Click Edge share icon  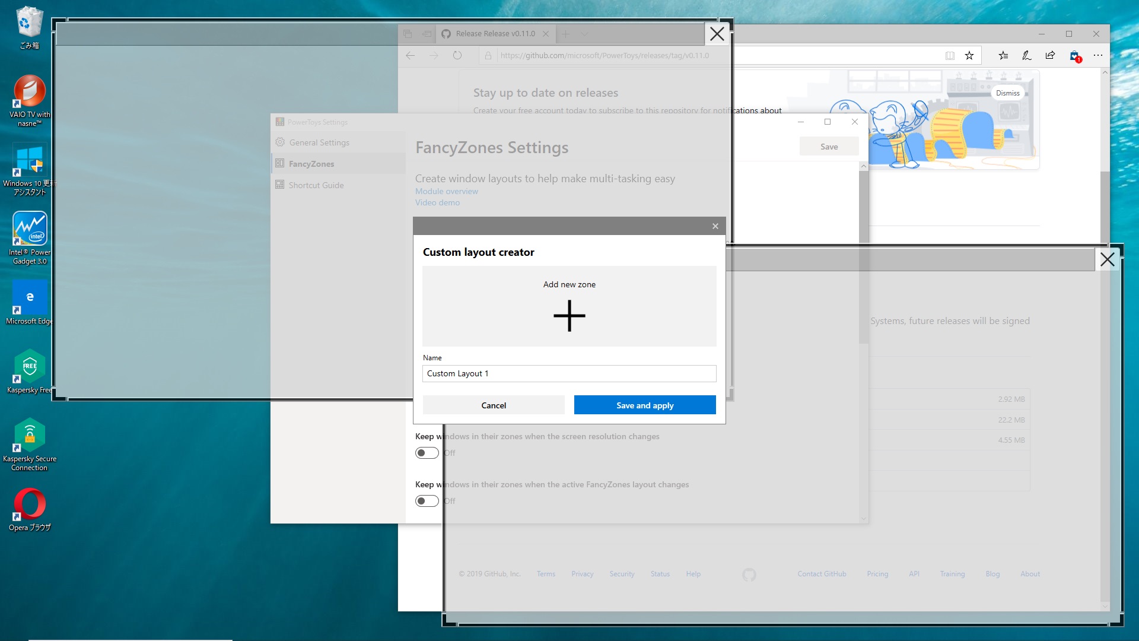pyautogui.click(x=1050, y=55)
